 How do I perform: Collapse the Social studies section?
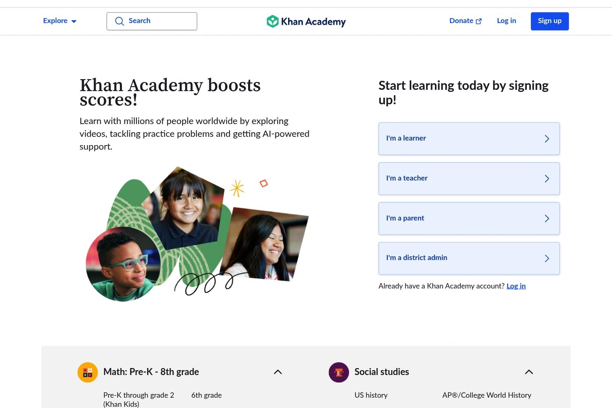(x=529, y=372)
